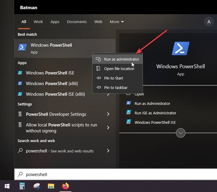217x192 pixels.
Task: Select Run as administrator in context menu
Action: tap(118, 59)
